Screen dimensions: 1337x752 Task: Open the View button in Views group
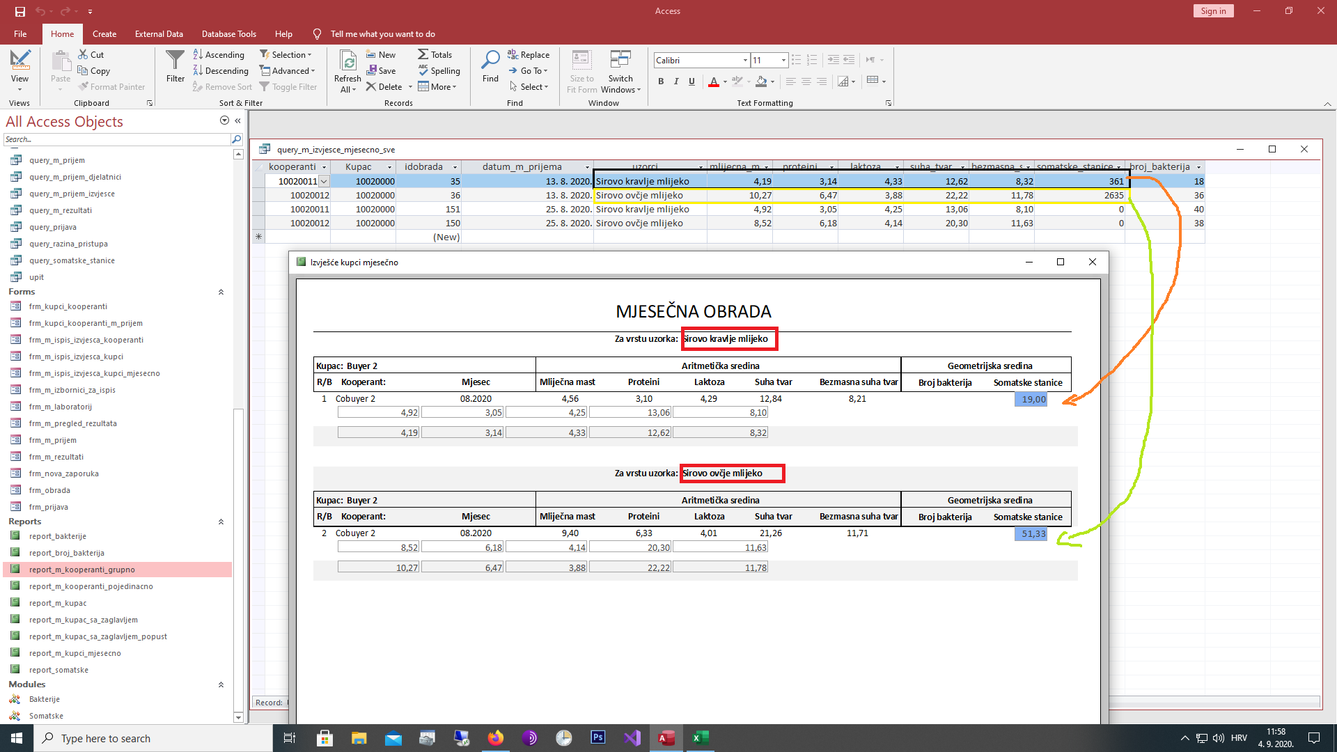tap(19, 71)
